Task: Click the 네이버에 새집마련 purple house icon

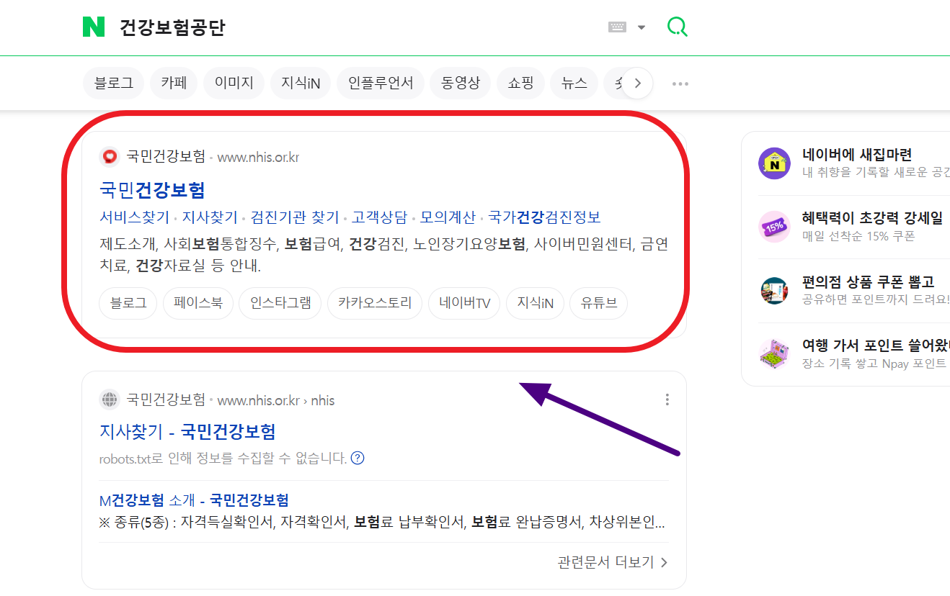Action: 775,163
